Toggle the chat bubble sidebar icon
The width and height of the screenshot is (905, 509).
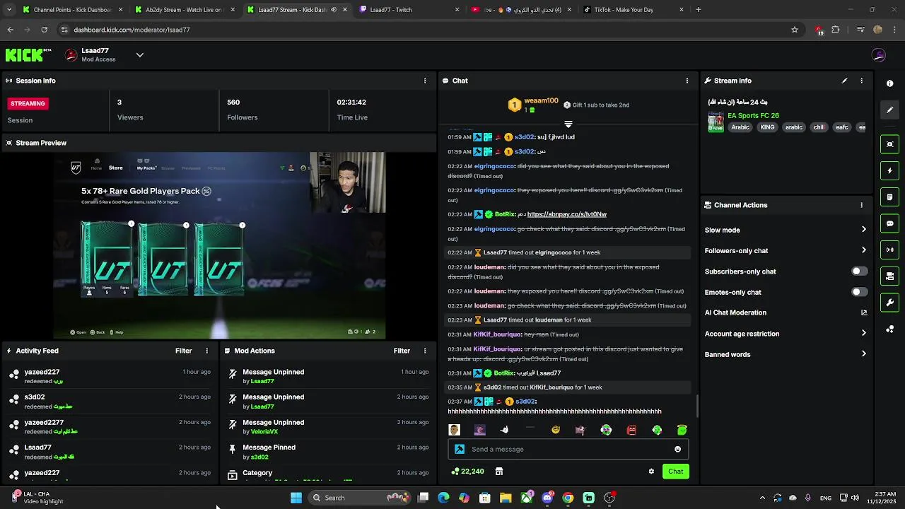coord(889,223)
